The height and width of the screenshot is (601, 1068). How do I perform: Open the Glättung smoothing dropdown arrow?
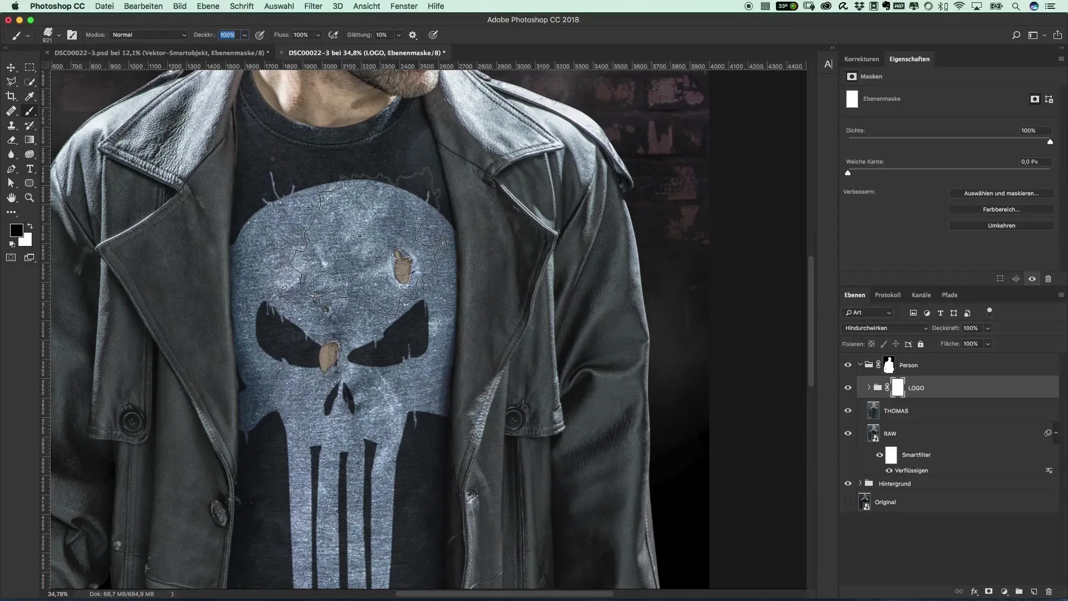click(399, 35)
